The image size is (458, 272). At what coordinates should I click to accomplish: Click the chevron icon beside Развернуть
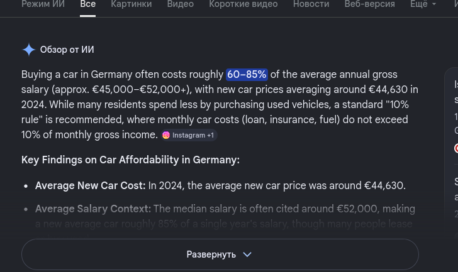[247, 254]
